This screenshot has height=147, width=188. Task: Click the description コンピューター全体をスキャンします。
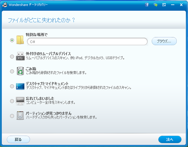click(51, 102)
